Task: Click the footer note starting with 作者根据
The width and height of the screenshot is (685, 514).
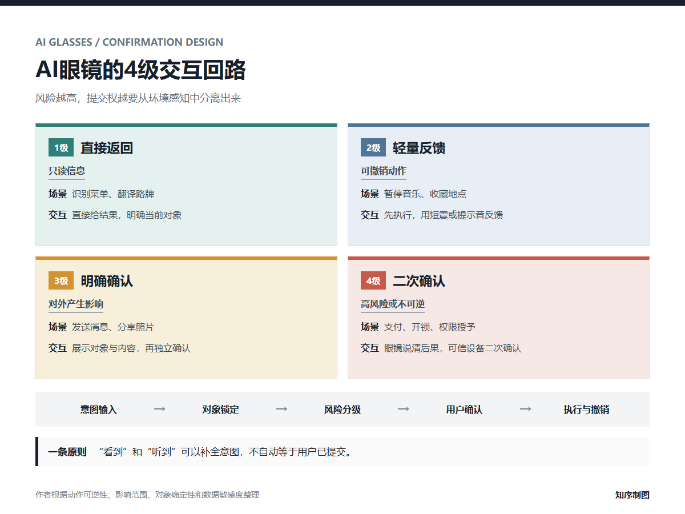Action: [147, 495]
